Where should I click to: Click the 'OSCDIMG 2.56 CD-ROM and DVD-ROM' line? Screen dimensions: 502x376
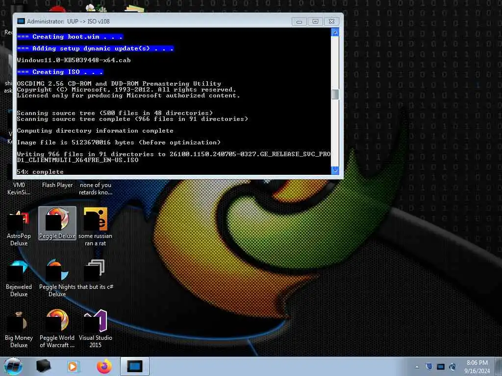(x=119, y=84)
